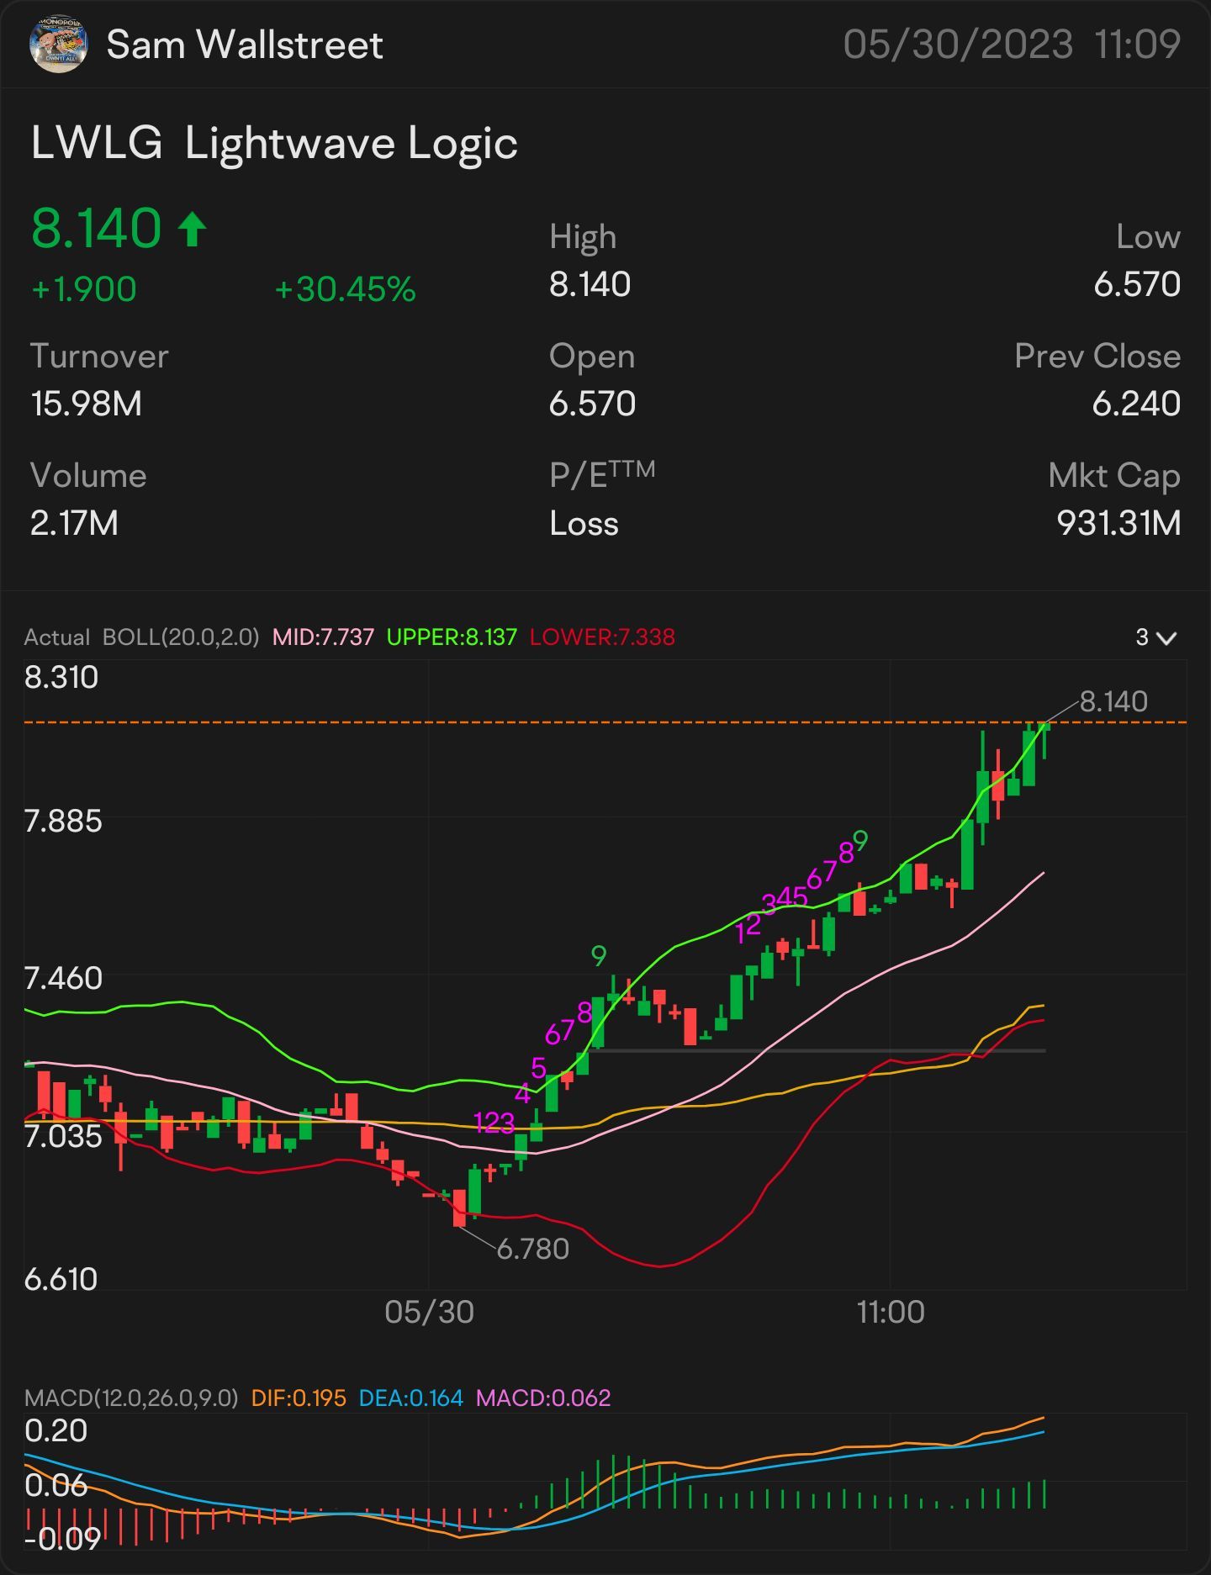This screenshot has height=1575, width=1211.
Task: Tap the 8.140 price callout on chart
Action: pos(1113,701)
